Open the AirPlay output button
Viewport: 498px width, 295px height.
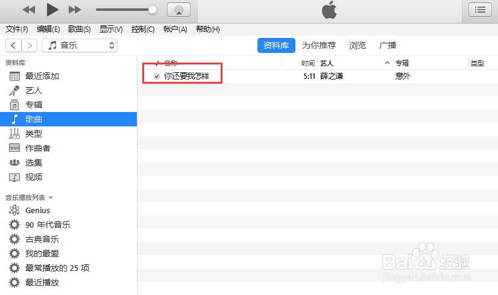click(x=179, y=10)
